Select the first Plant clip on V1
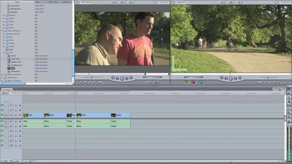The height and width of the screenshot is (164, 292). [33, 115]
